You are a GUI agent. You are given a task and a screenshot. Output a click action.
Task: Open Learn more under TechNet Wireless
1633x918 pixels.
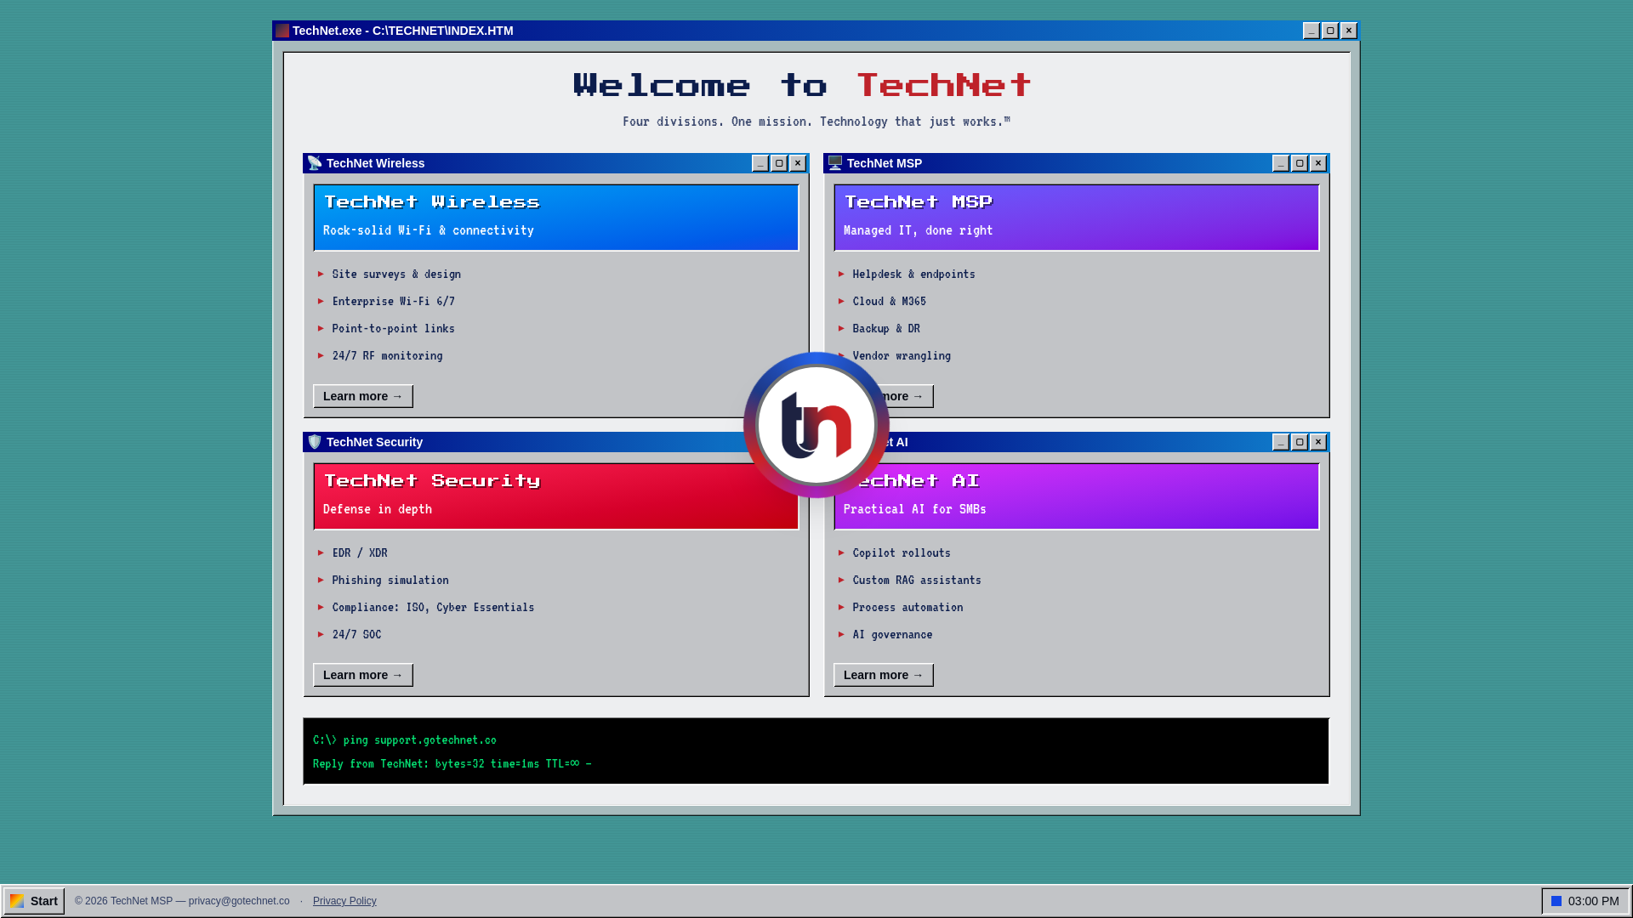363,396
